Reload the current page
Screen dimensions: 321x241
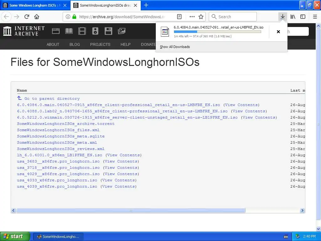27,17
